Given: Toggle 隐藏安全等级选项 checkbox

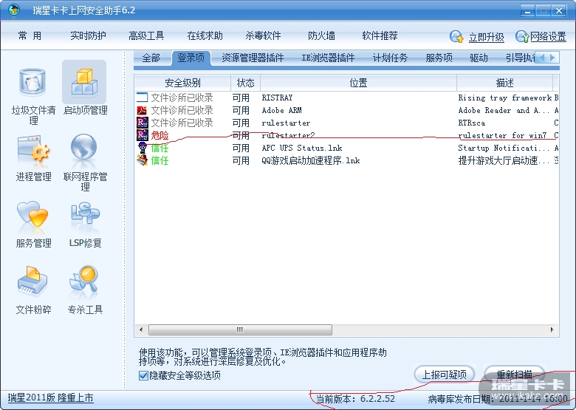Looking at the screenshot, I should pyautogui.click(x=143, y=375).
